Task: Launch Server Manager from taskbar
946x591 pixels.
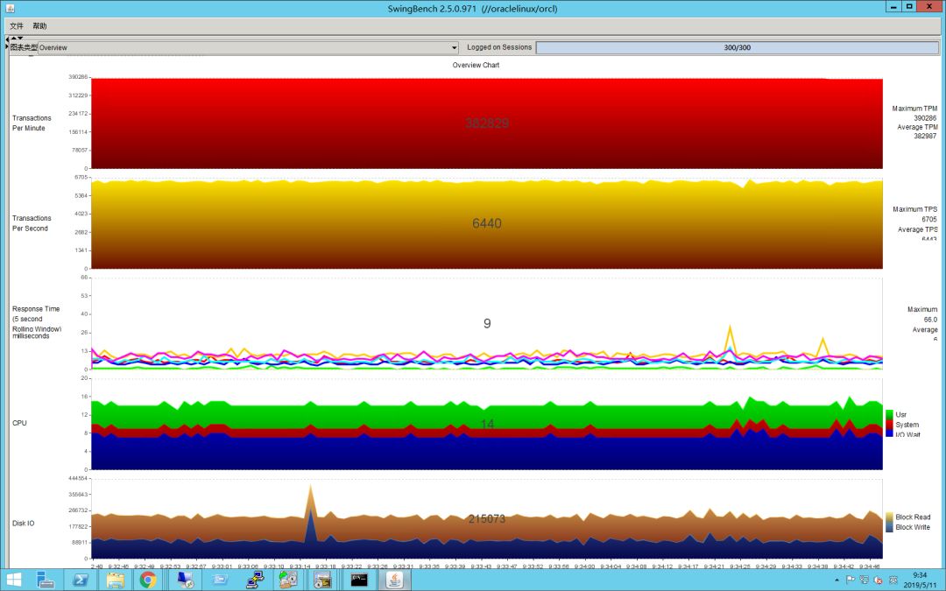Action: 46,579
